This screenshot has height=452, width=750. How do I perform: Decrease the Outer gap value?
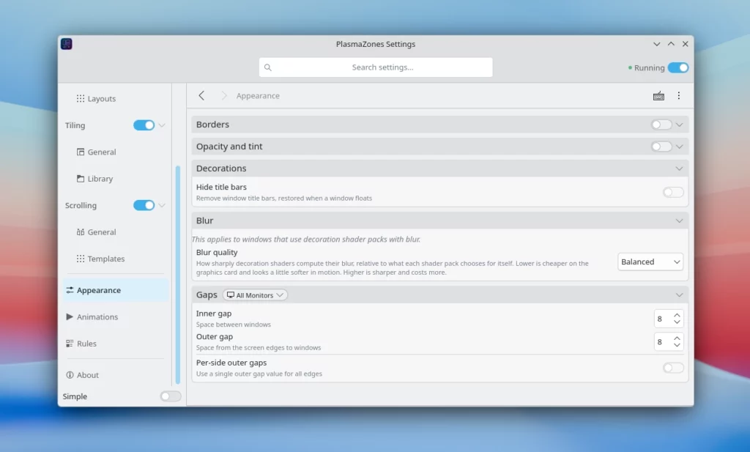coord(677,345)
